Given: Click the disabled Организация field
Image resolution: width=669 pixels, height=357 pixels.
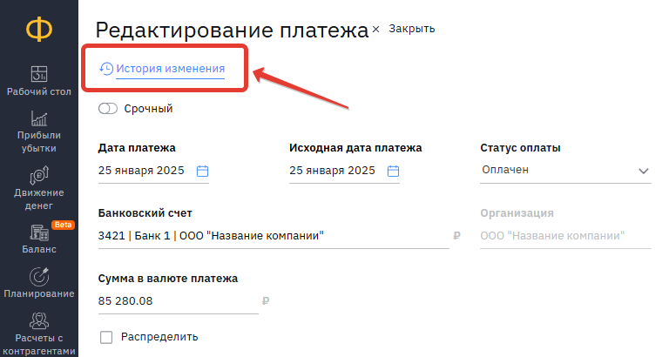Looking at the screenshot, I should pyautogui.click(x=565, y=236).
